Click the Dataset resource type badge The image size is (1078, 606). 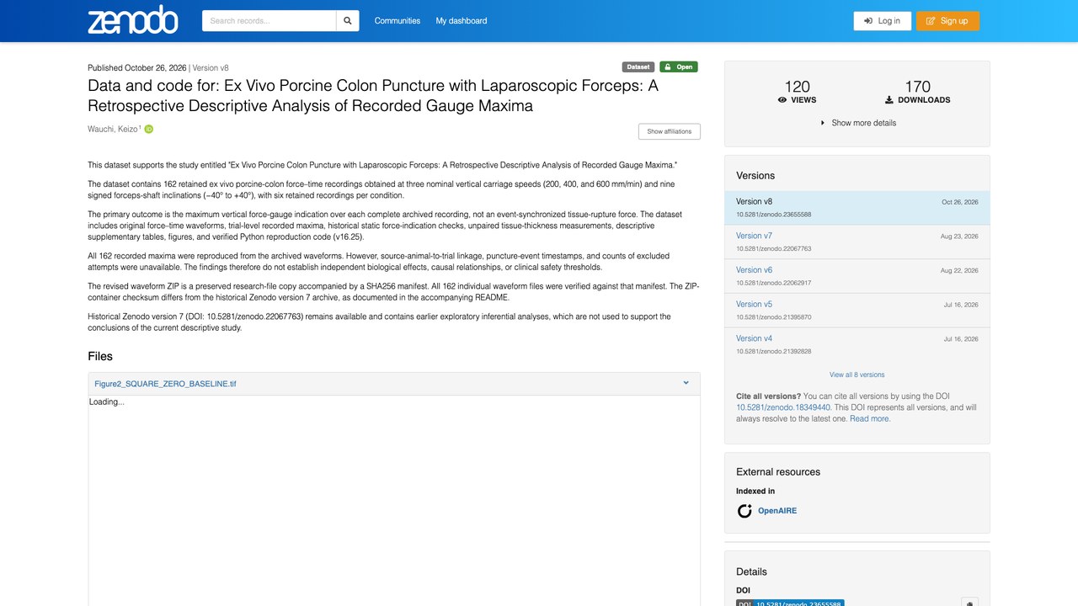pyautogui.click(x=638, y=67)
